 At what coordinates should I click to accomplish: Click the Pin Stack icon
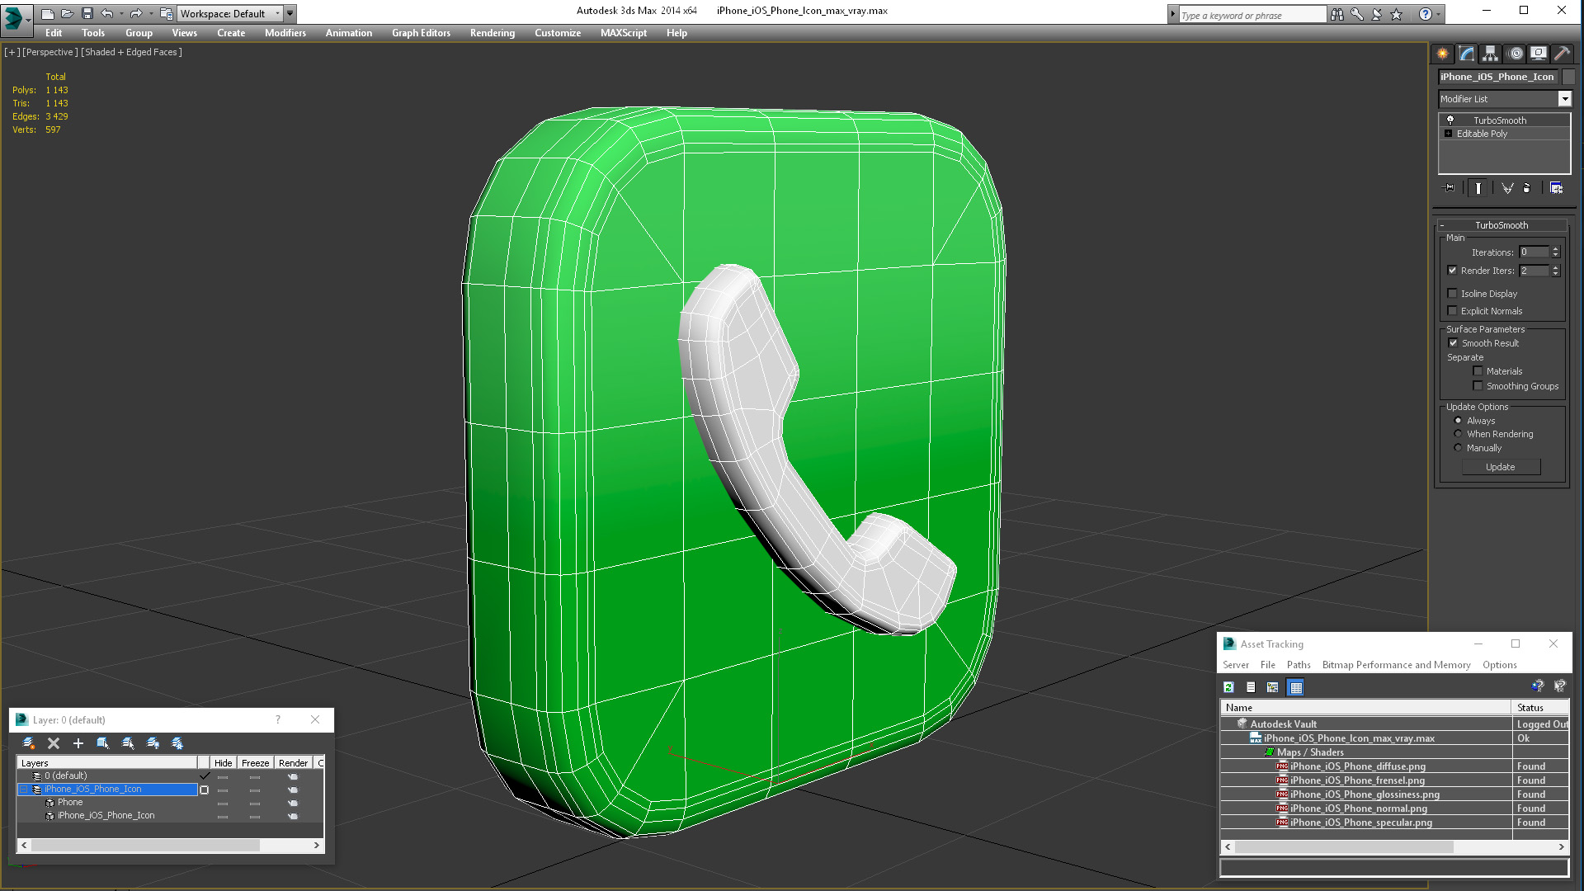[1450, 188]
